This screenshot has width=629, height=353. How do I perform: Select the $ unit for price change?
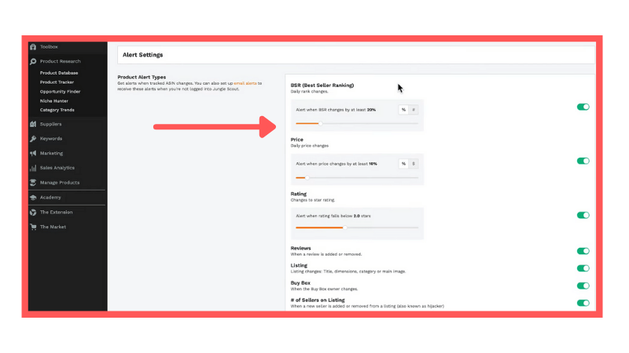click(414, 164)
